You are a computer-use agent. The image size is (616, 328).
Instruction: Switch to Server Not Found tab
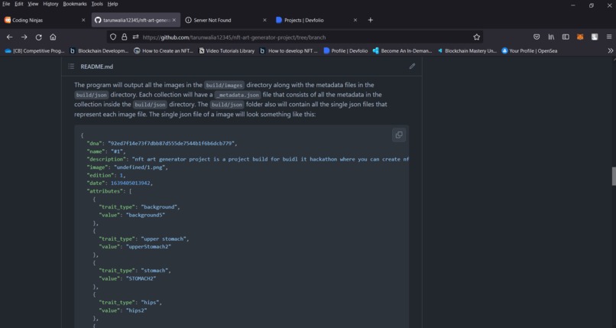(x=226, y=20)
